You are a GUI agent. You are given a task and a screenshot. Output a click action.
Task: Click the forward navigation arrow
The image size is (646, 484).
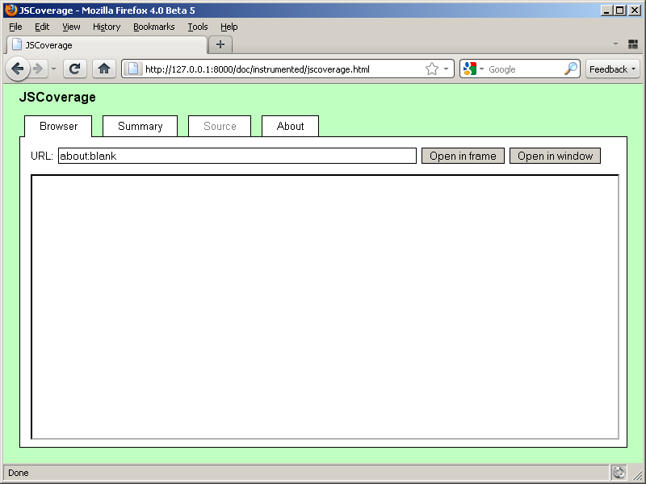[38, 69]
